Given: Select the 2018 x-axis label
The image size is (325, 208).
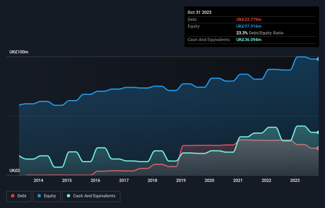Looking at the screenshot, I should click(x=152, y=180).
